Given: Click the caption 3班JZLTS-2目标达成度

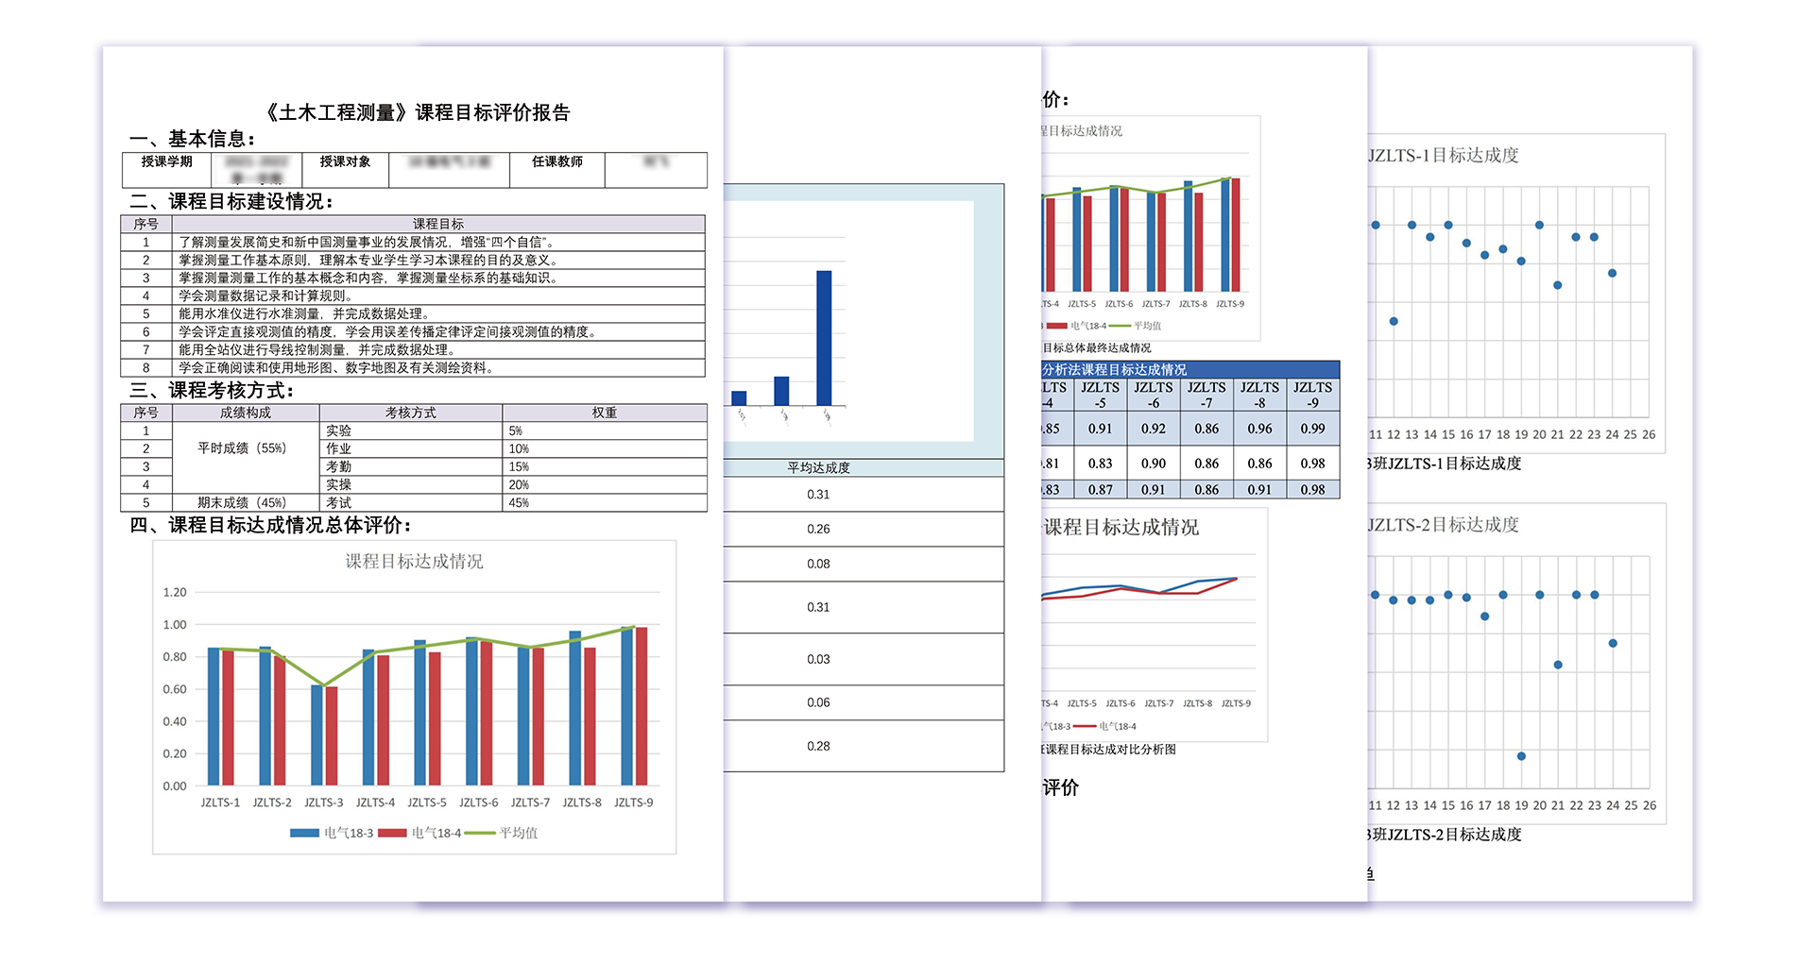Looking at the screenshot, I should click(x=1445, y=836).
